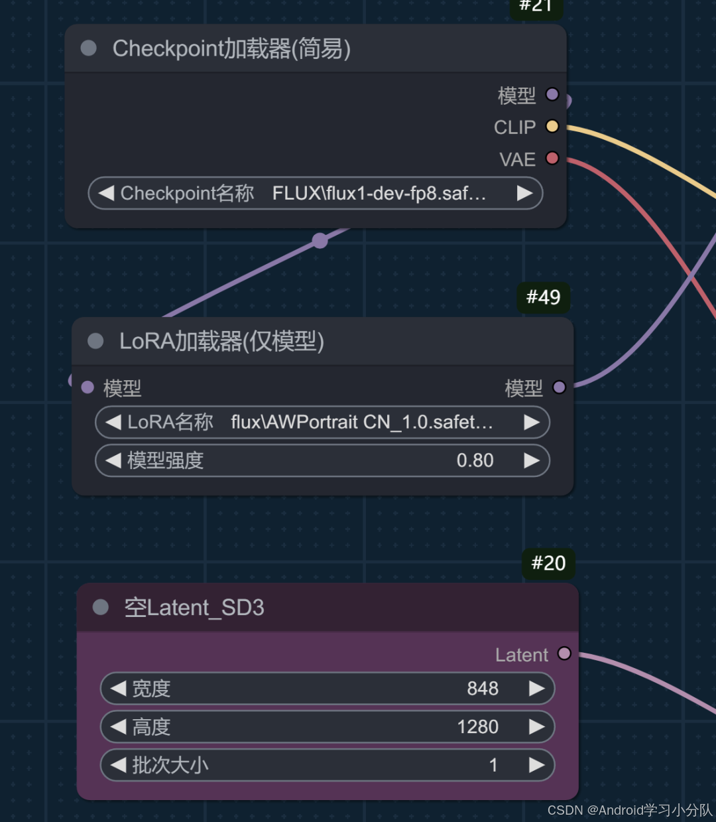
Task: Click the CLIP output label
Action: [x=514, y=127]
